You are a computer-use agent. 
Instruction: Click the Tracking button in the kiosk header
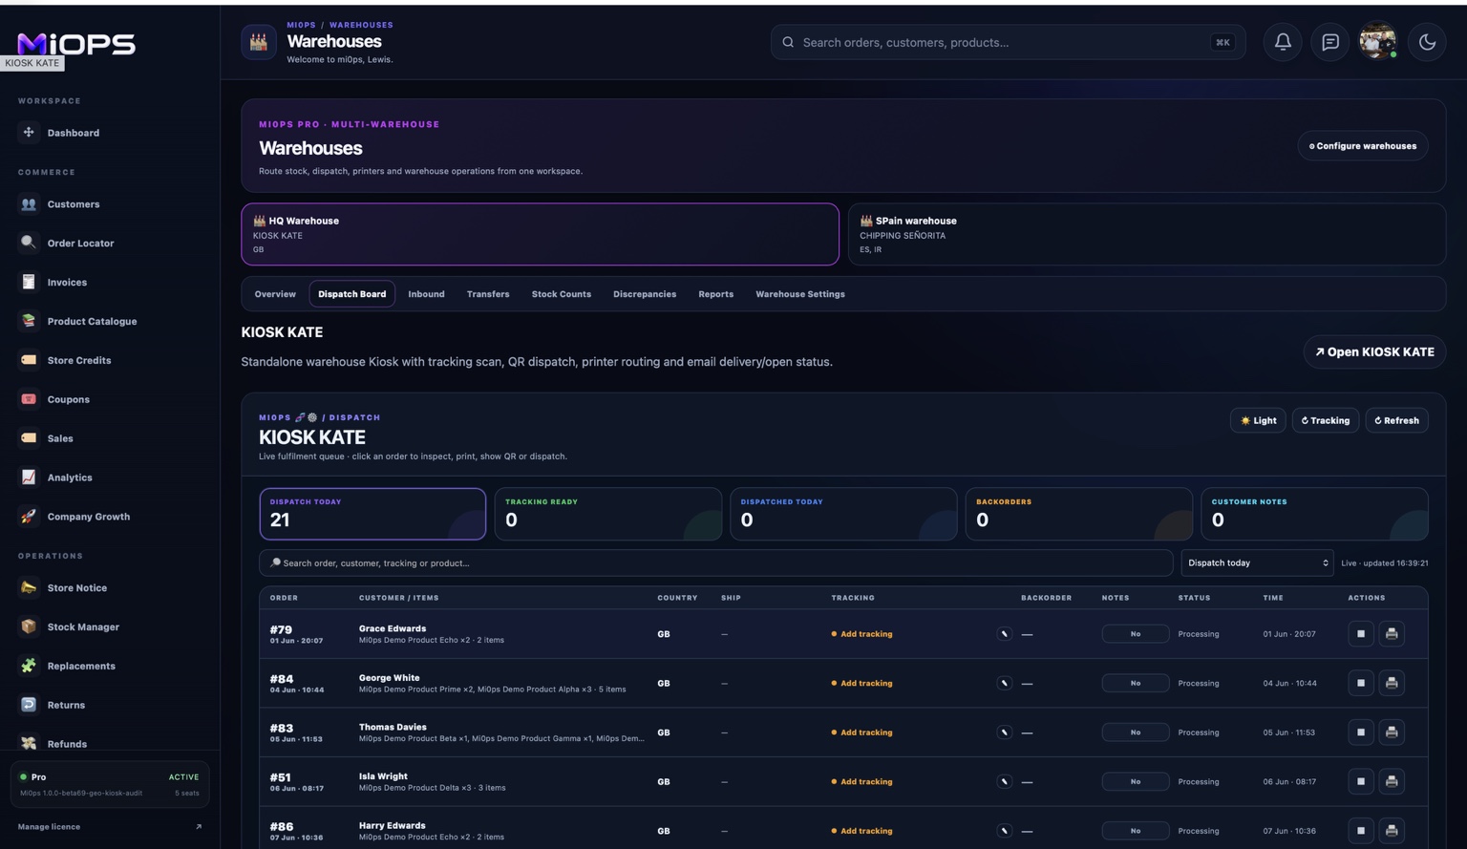(x=1326, y=420)
